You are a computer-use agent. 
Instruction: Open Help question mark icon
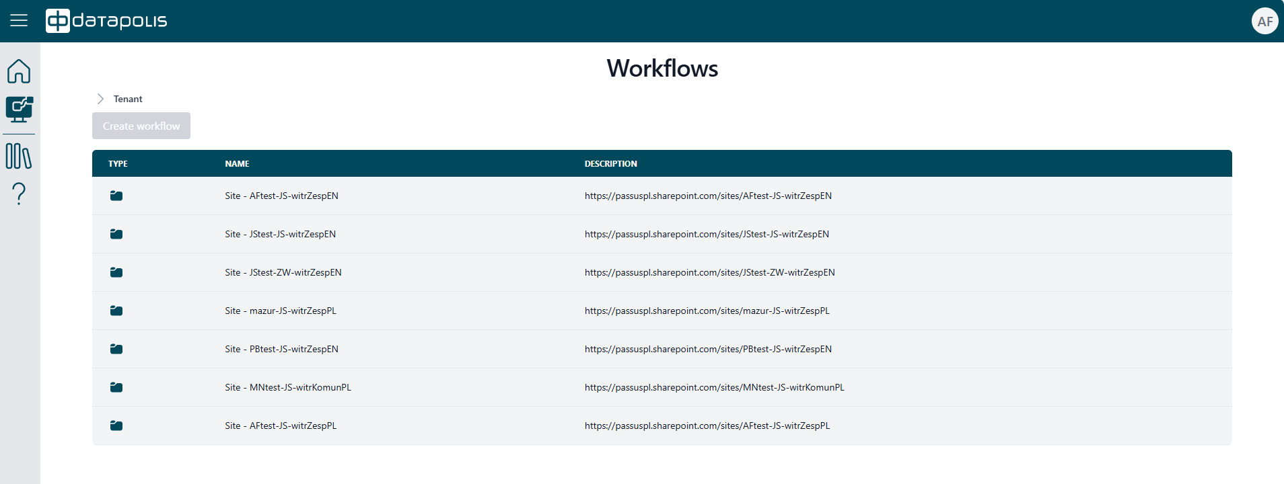(19, 194)
